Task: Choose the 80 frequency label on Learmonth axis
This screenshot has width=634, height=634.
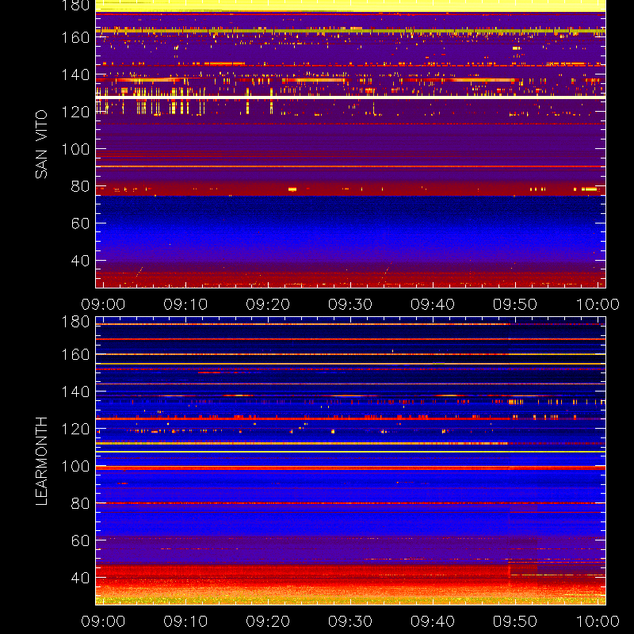Action: point(80,503)
